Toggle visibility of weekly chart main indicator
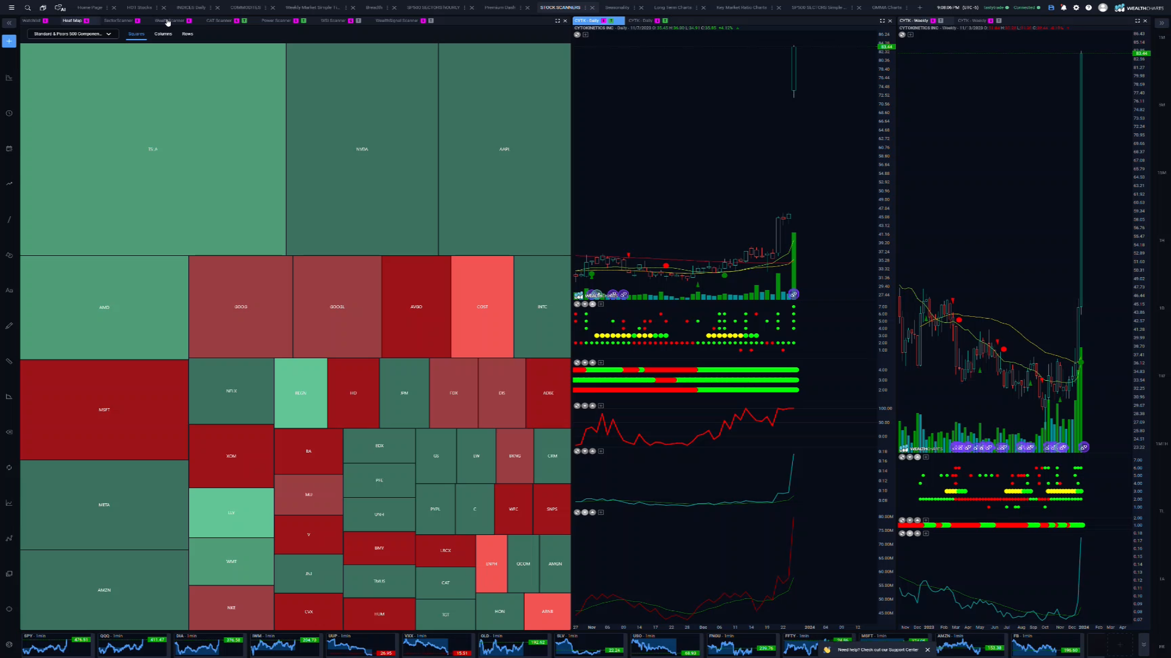 [902, 35]
